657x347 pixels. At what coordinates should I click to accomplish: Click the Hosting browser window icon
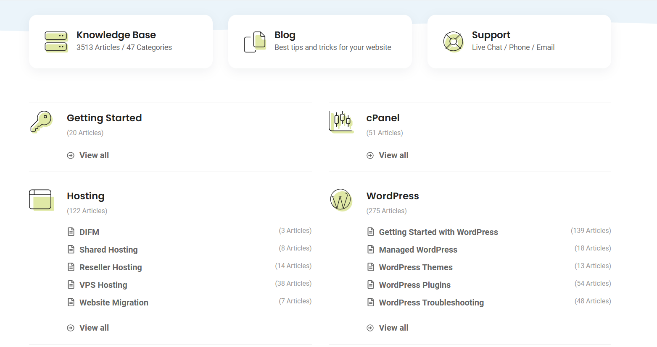(41, 200)
